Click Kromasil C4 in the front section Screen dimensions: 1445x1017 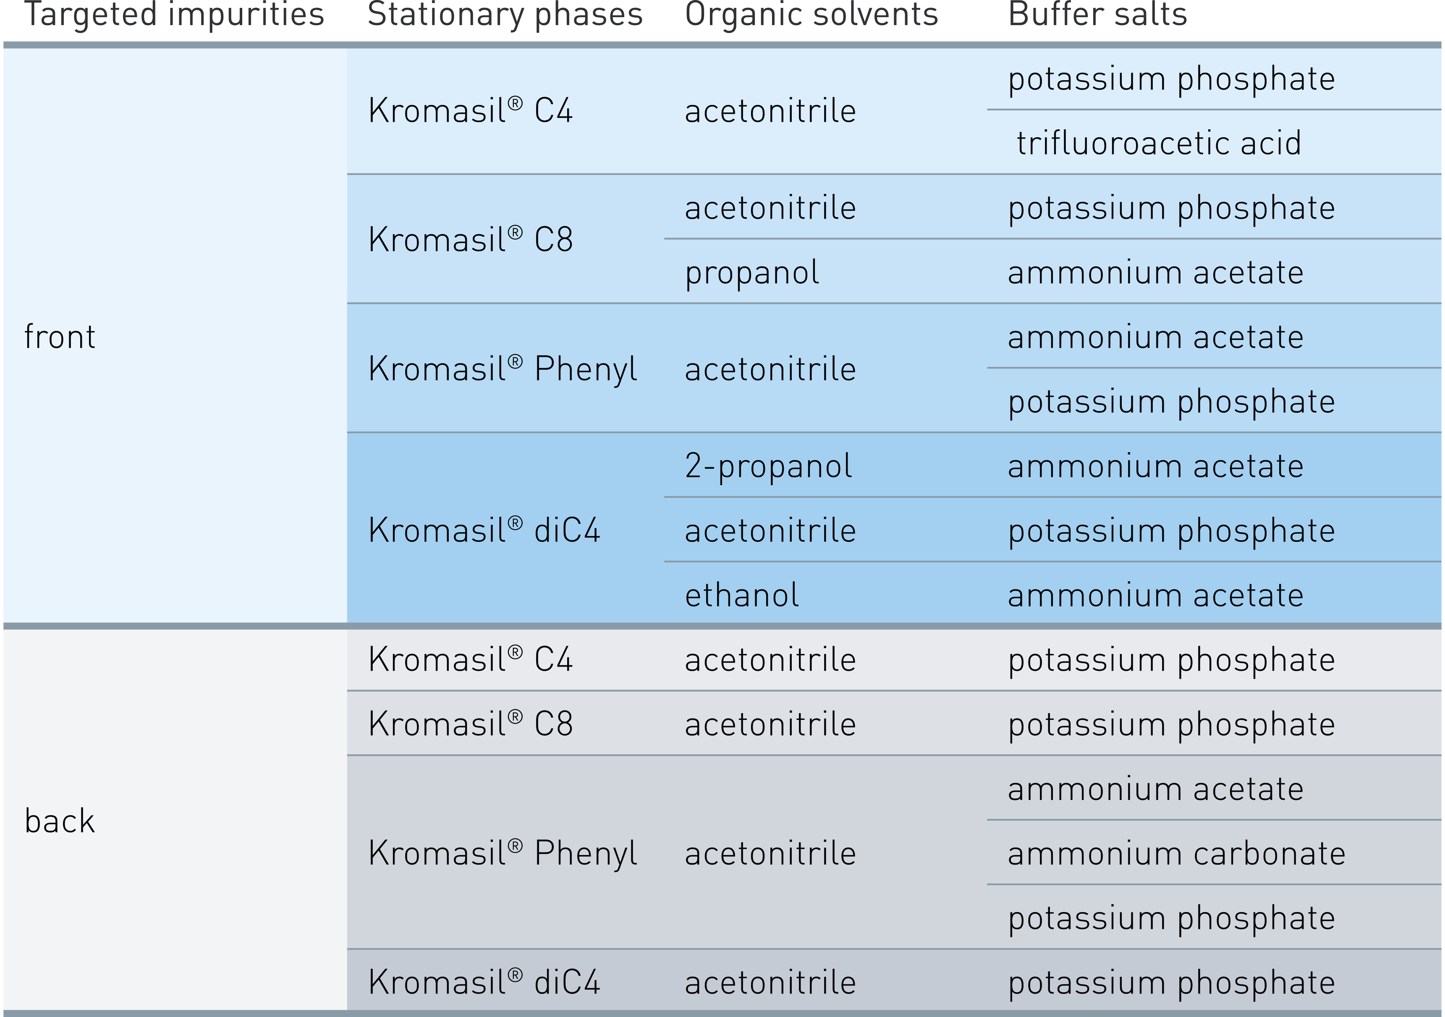click(x=471, y=111)
